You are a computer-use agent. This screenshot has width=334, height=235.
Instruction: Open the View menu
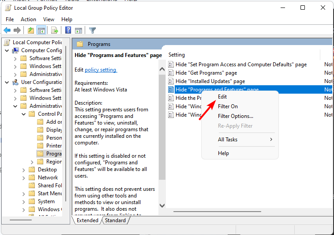pos(49,19)
